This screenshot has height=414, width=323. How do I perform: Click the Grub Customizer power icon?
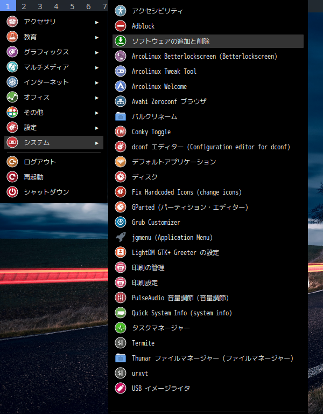[x=121, y=222]
